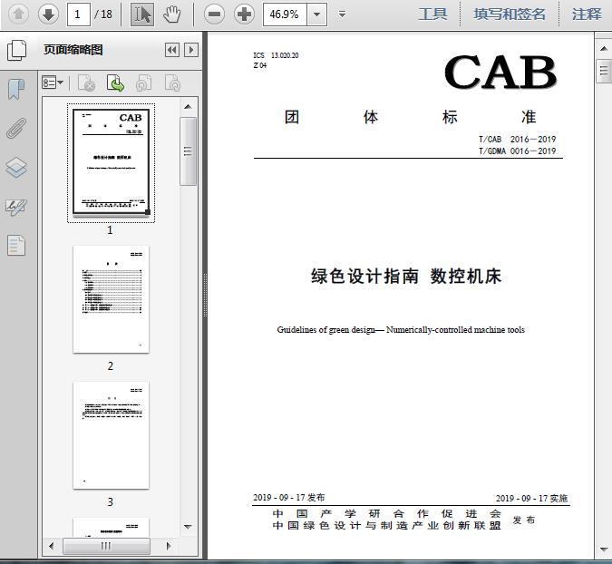This screenshot has height=564, width=612.
Task: Activate the hand pan tool
Action: click(172, 15)
